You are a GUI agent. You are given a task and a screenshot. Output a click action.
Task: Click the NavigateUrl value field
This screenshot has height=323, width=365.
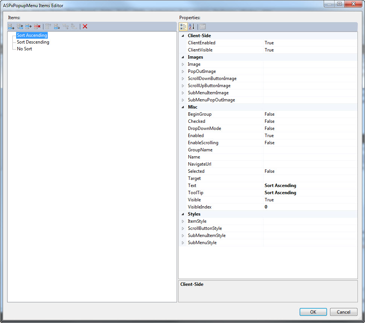pos(310,164)
